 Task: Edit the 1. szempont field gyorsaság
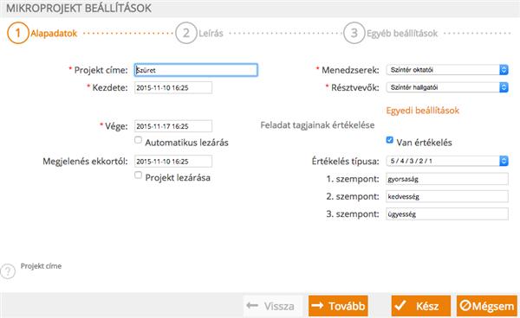click(x=447, y=179)
